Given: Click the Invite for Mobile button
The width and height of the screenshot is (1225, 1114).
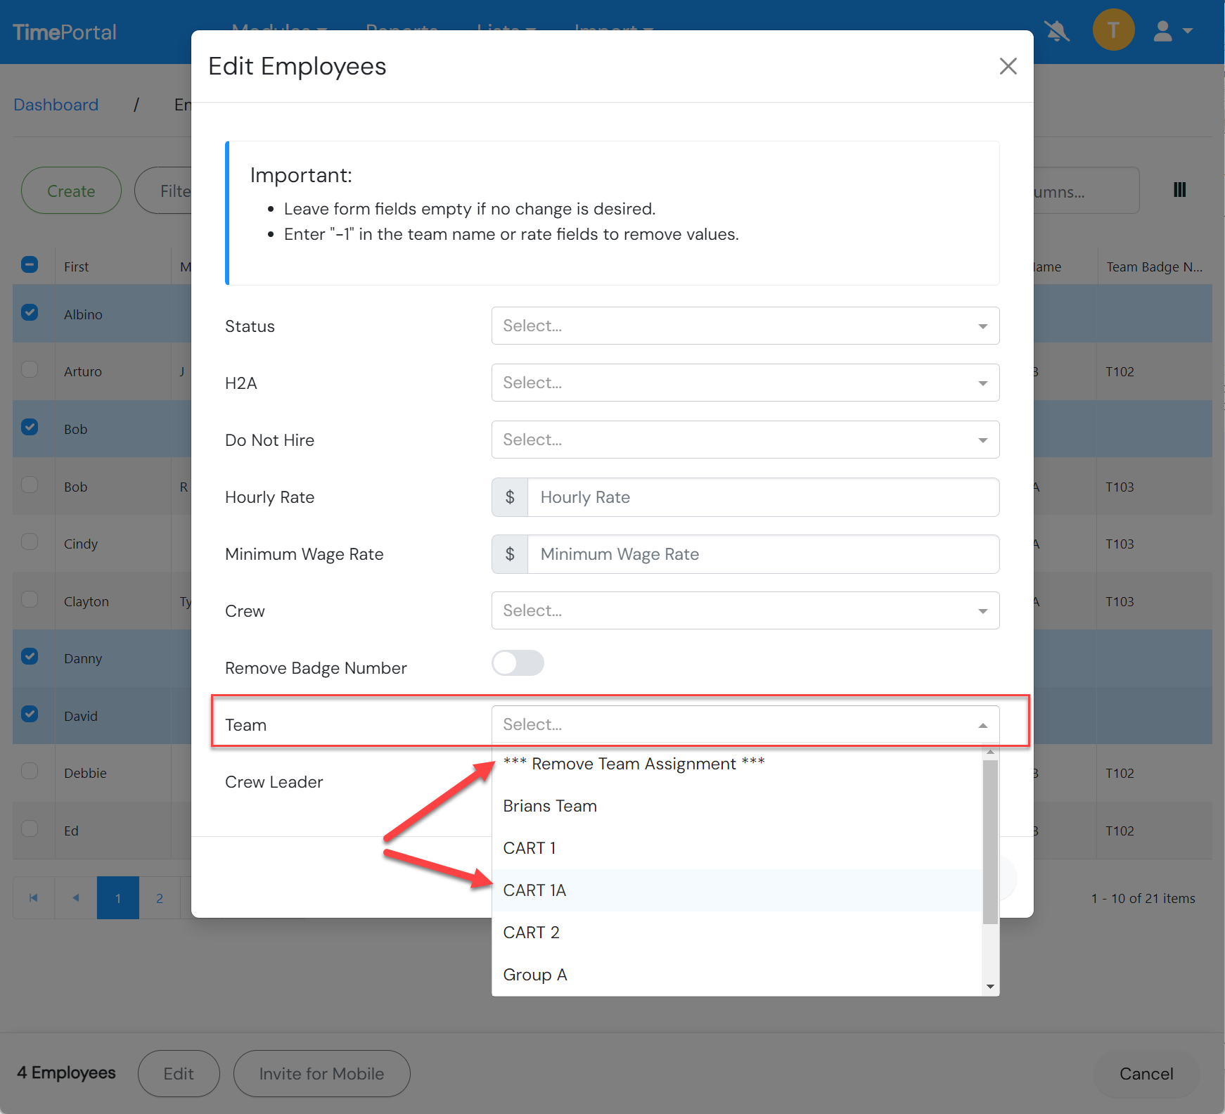Looking at the screenshot, I should tap(321, 1073).
